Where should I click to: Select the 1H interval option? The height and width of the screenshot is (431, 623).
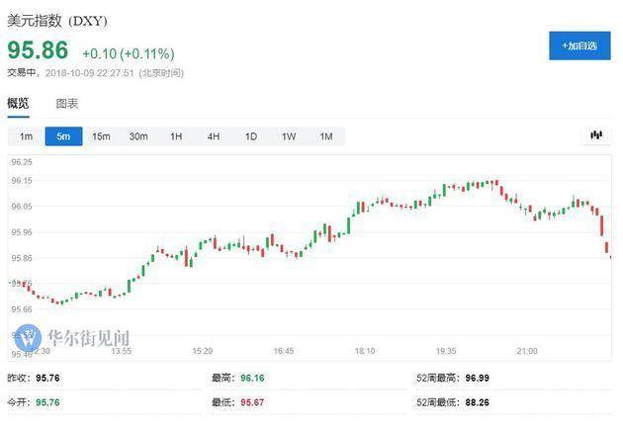point(176,136)
